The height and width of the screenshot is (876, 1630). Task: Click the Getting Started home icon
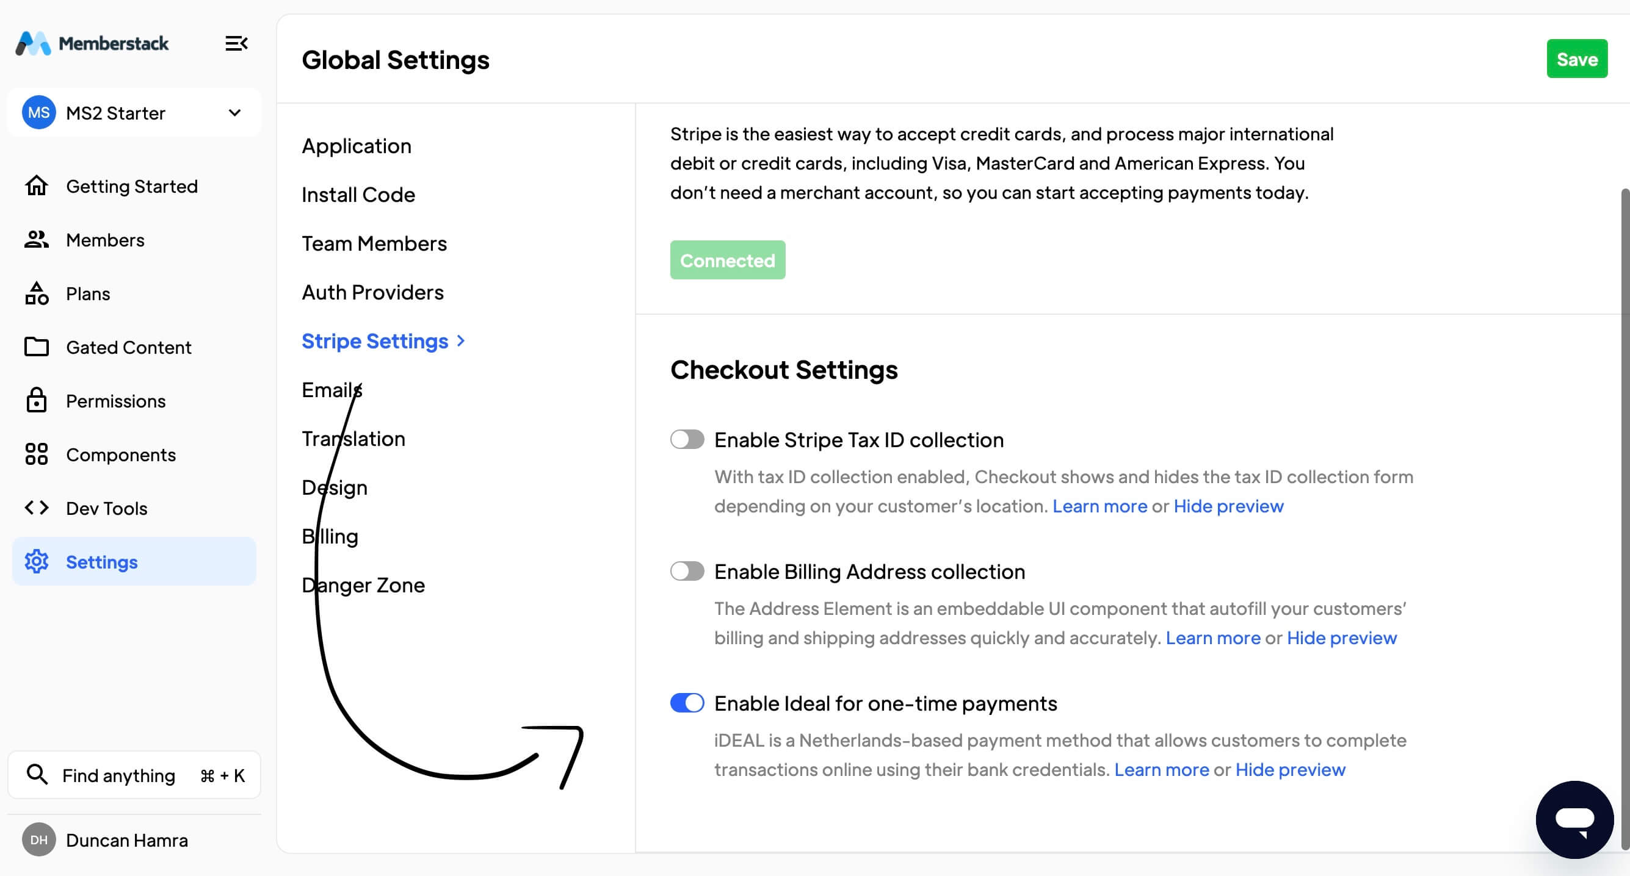point(36,186)
